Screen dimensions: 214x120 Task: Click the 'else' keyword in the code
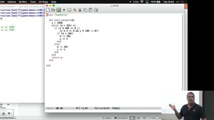57,44
